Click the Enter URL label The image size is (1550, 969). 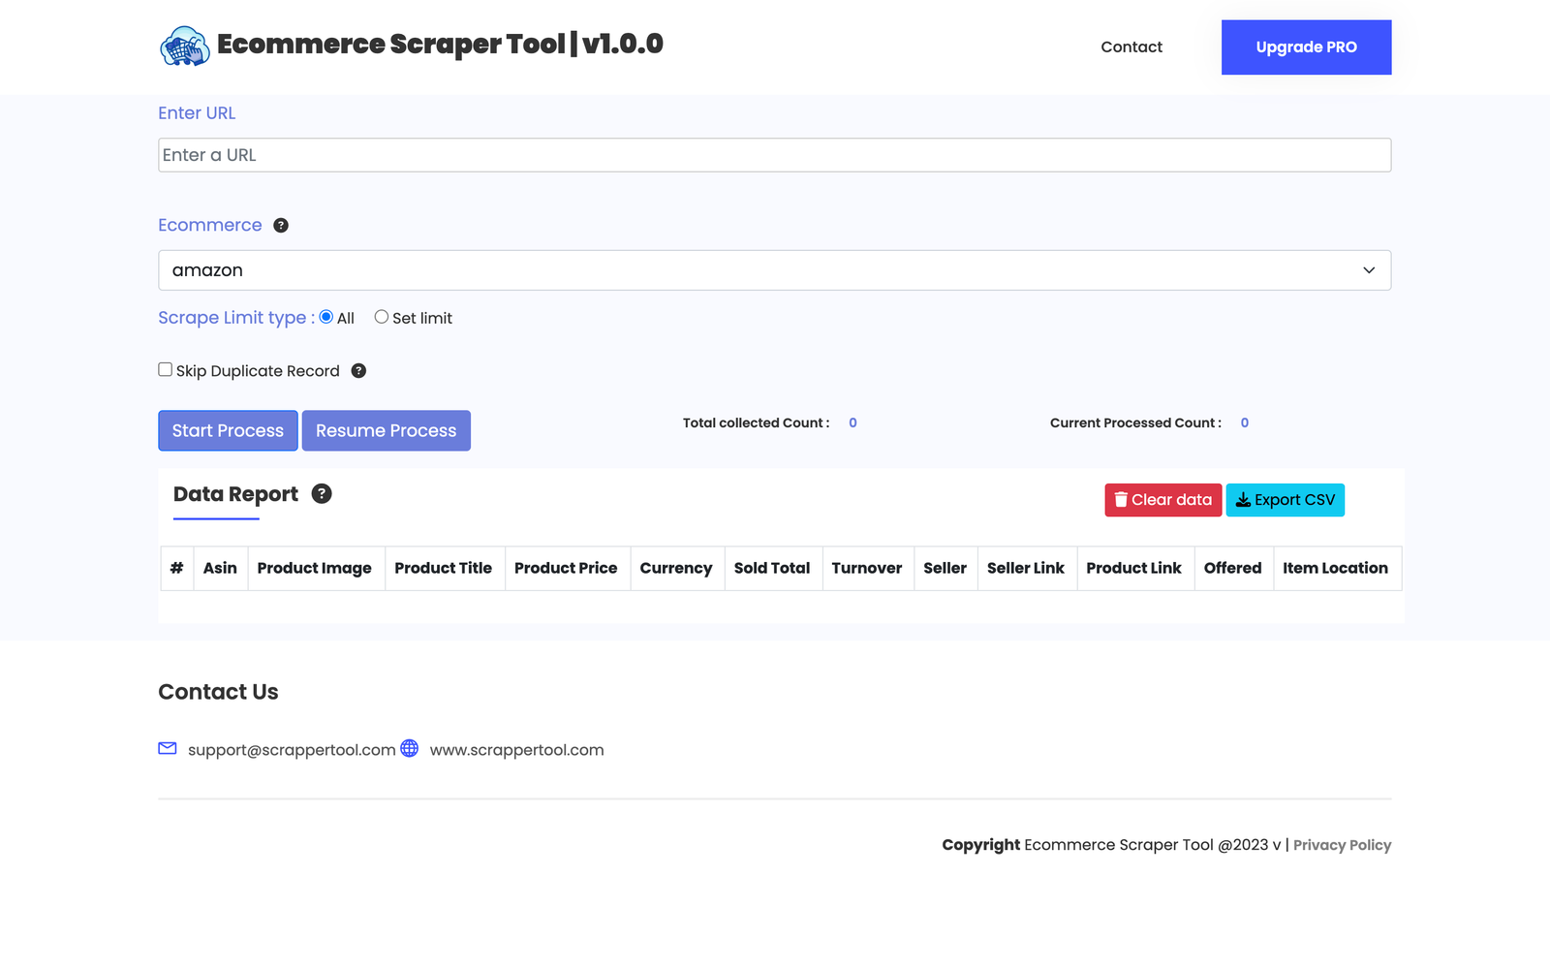[197, 113]
